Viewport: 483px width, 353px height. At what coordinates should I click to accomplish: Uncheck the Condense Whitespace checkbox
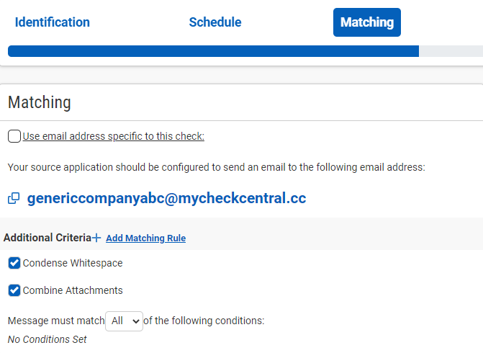click(14, 263)
